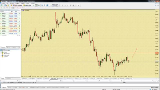This screenshot has width=160, height=90.
Task: Toggle the chart shift icon
Action: pos(53,5)
